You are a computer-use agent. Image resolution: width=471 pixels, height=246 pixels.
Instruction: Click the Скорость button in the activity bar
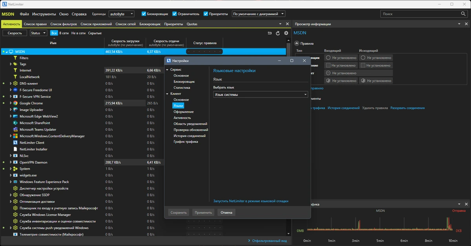tap(15, 33)
